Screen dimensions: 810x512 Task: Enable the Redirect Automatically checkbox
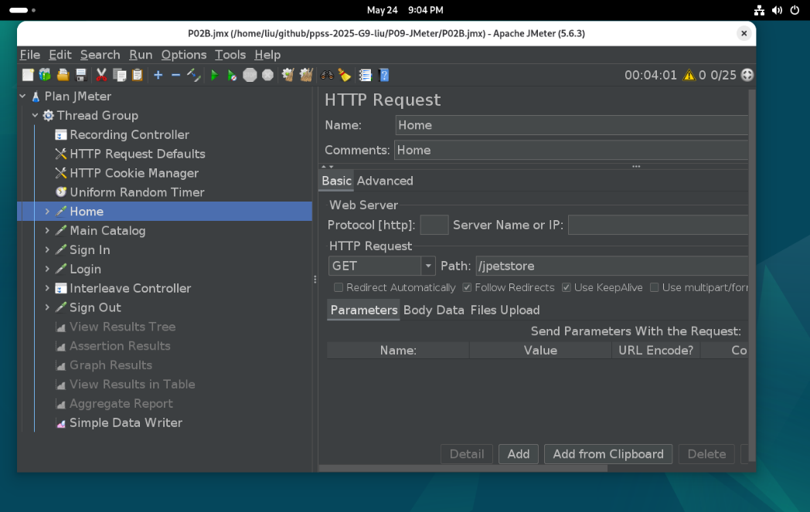(339, 287)
